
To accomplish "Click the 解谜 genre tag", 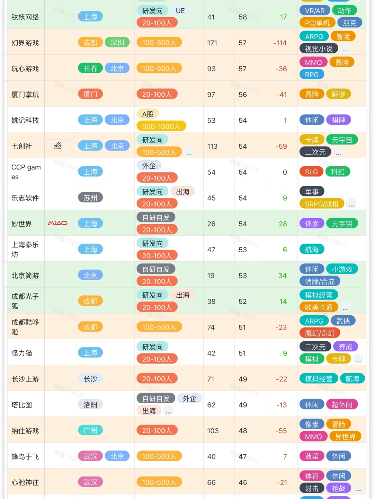I will (339, 94).
